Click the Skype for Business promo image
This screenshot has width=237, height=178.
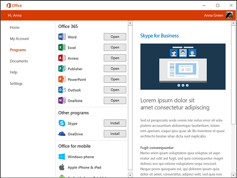(183, 66)
